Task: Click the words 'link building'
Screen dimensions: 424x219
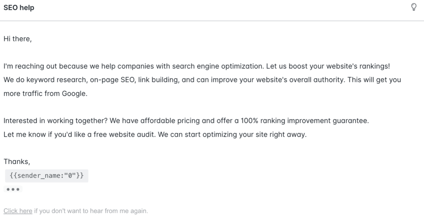Action: [x=158, y=80]
